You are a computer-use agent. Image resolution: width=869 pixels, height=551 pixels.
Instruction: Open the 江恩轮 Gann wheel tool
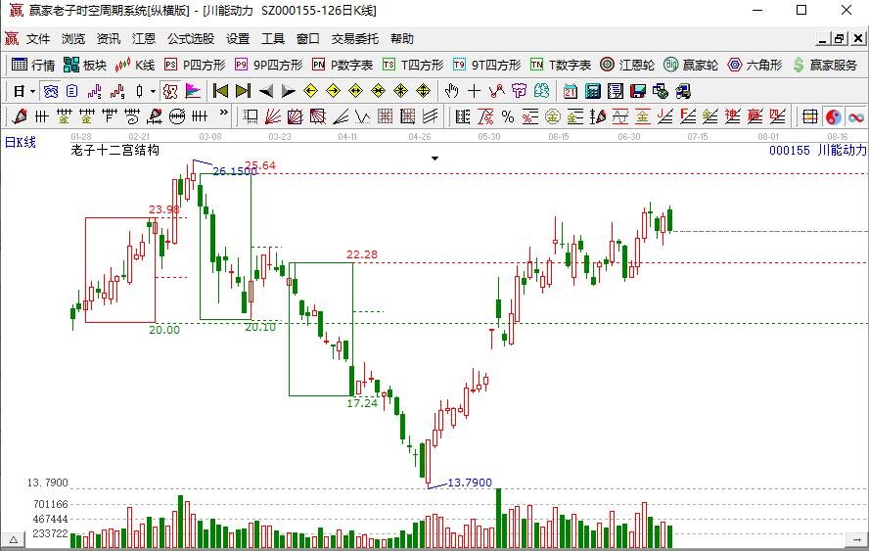(x=627, y=65)
